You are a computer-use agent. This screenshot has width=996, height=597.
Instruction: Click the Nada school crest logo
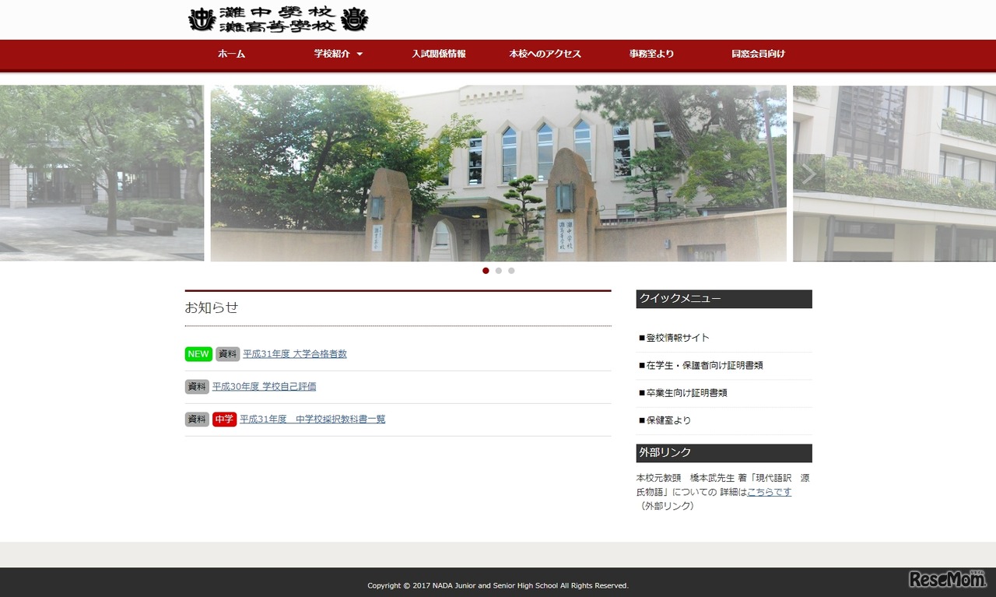pos(276,20)
